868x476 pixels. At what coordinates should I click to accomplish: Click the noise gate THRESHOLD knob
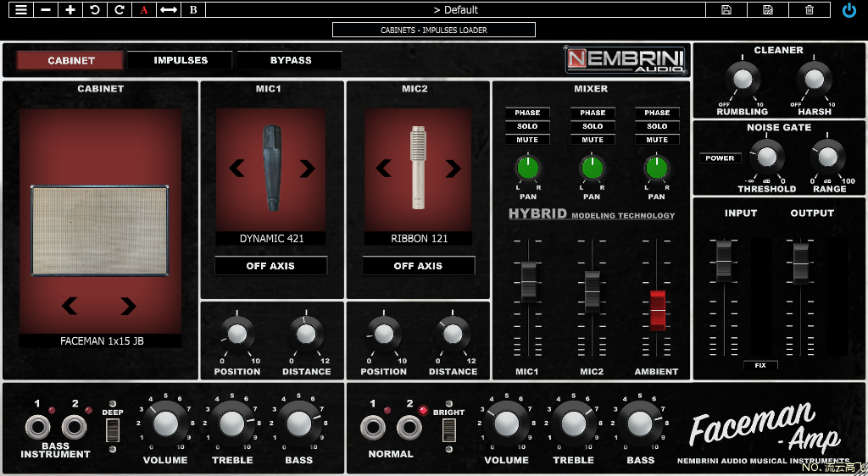pyautogui.click(x=766, y=157)
